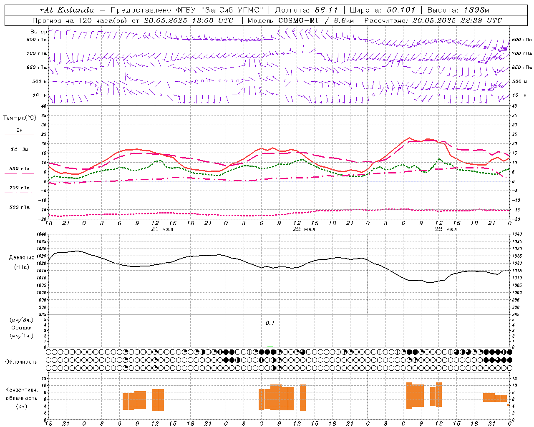Click the Конвективн. label

pyautogui.click(x=22, y=390)
